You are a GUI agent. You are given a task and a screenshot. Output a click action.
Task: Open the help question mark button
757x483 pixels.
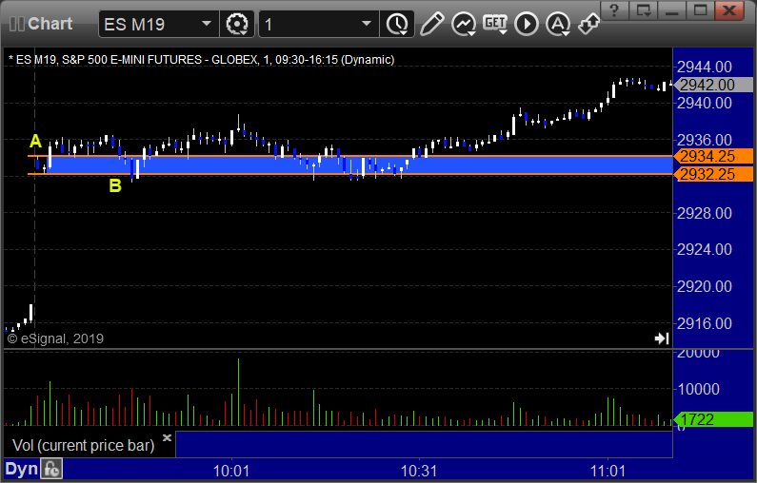[x=614, y=10]
